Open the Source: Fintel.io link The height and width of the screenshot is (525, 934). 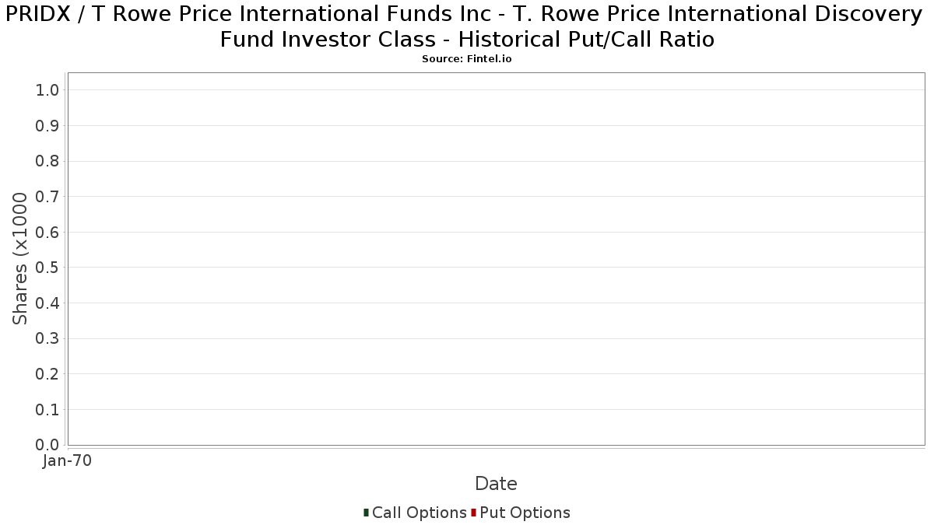467,59
